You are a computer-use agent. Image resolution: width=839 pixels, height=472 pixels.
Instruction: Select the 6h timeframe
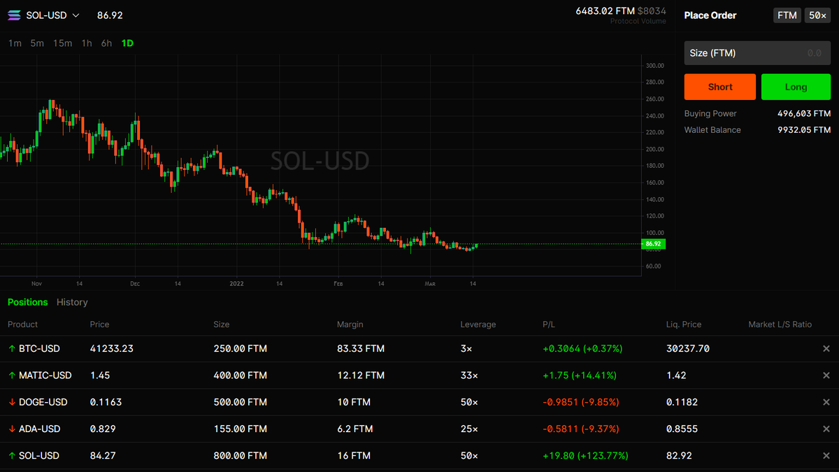pyautogui.click(x=106, y=43)
